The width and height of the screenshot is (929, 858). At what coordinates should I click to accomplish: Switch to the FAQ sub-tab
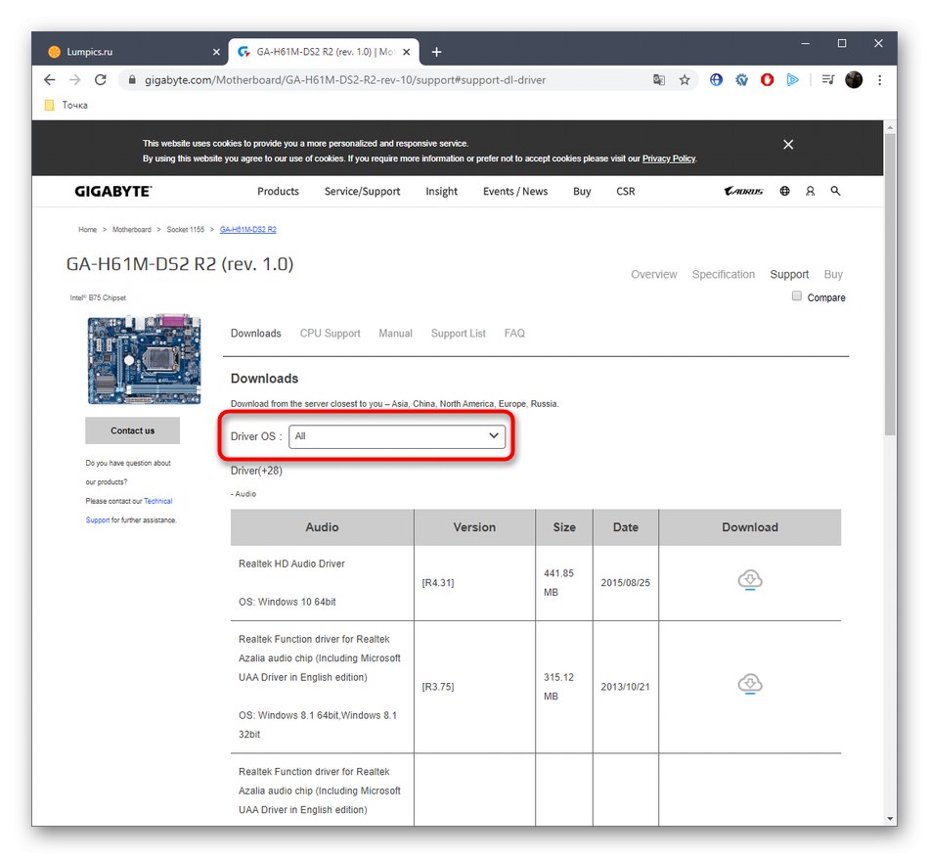[514, 333]
